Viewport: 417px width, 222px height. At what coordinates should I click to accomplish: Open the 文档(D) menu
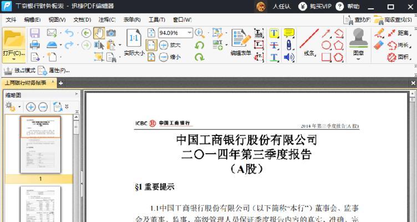pyautogui.click(x=82, y=19)
